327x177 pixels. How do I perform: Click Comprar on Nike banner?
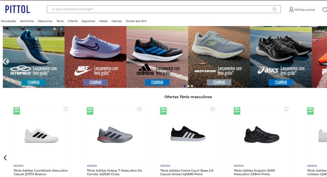95,82
